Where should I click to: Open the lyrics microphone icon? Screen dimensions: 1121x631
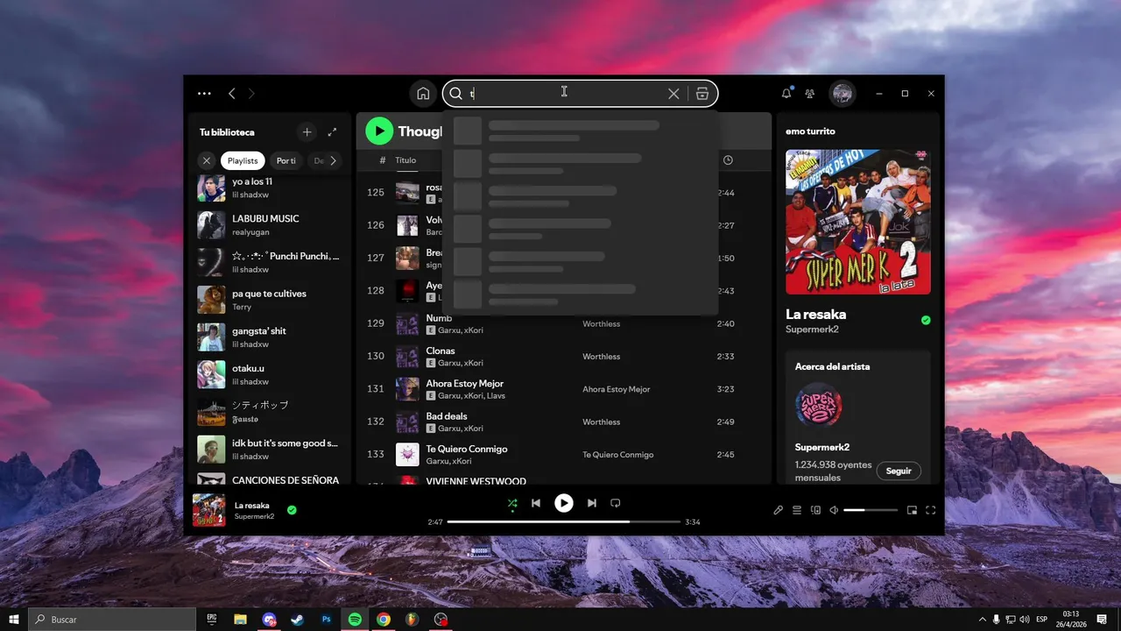point(778,510)
